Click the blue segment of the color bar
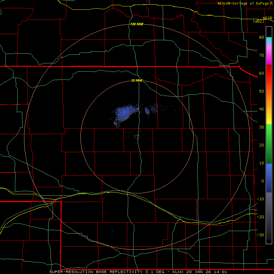 tap(269, 178)
